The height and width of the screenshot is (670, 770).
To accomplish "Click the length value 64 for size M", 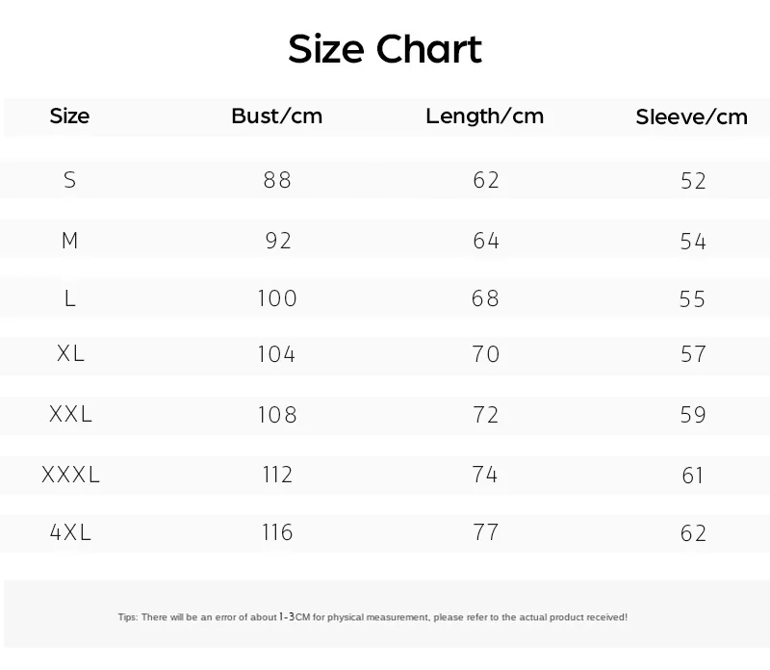I will click(x=486, y=241).
